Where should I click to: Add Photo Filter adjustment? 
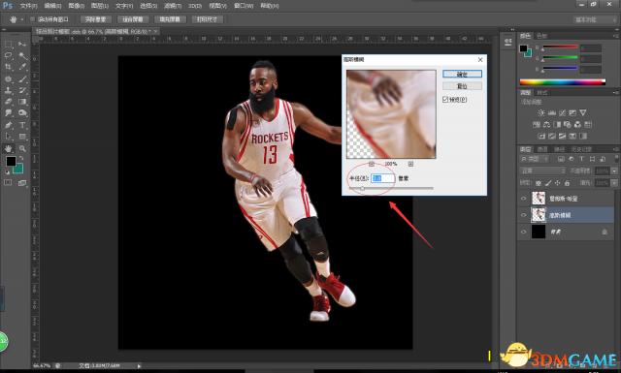pos(567,125)
